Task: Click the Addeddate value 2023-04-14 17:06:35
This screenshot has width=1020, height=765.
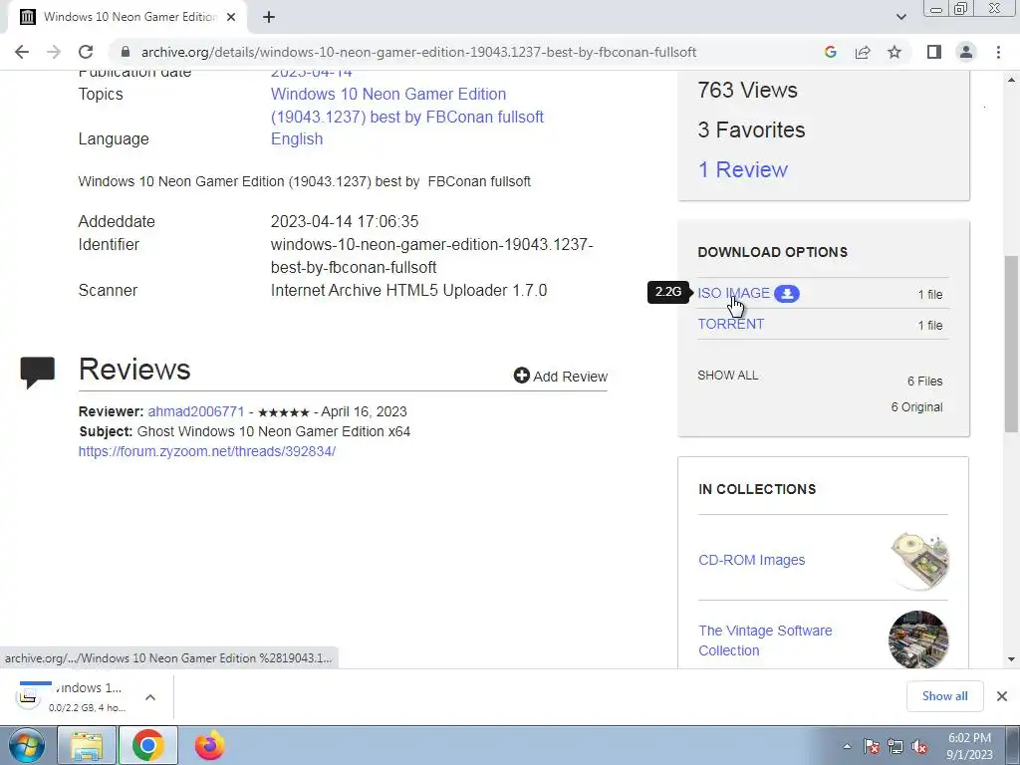Action: click(x=344, y=222)
